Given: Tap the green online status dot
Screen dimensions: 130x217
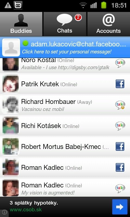Looking at the screenshot, I should (25, 43).
